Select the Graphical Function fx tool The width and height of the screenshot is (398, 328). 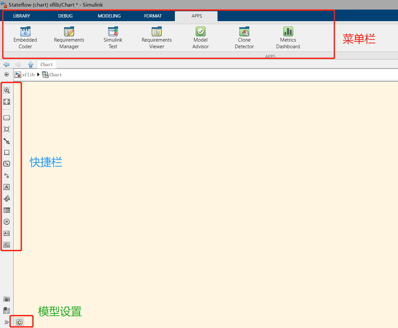7,187
